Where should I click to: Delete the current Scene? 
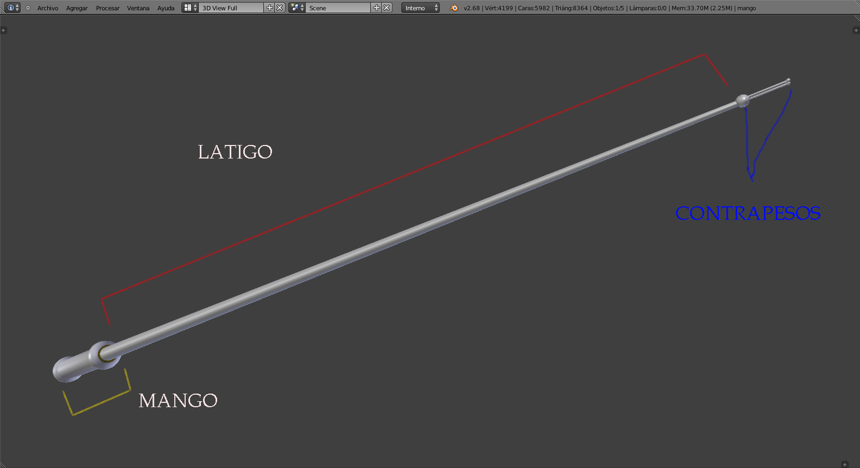point(387,8)
